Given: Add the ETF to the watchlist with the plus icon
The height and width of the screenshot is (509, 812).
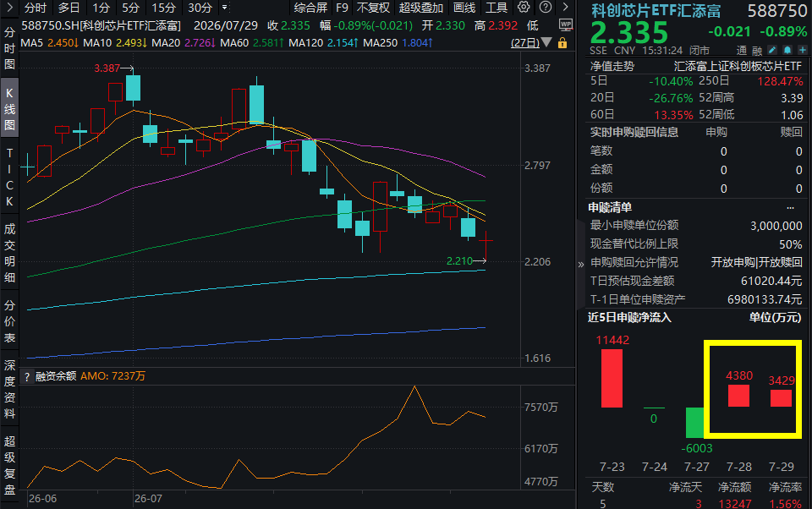Looking at the screenshot, I should 802,50.
